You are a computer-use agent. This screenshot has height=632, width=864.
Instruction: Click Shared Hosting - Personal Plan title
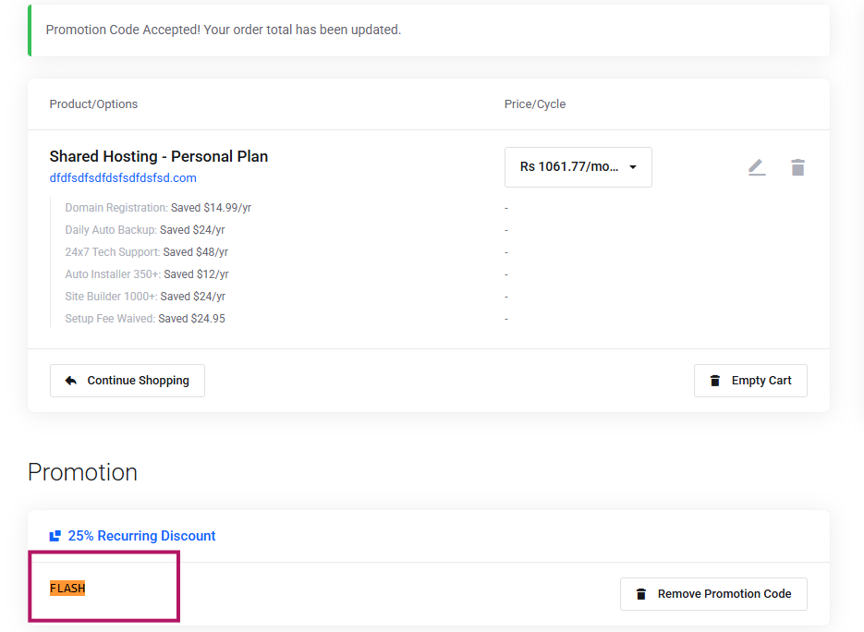[x=159, y=156]
